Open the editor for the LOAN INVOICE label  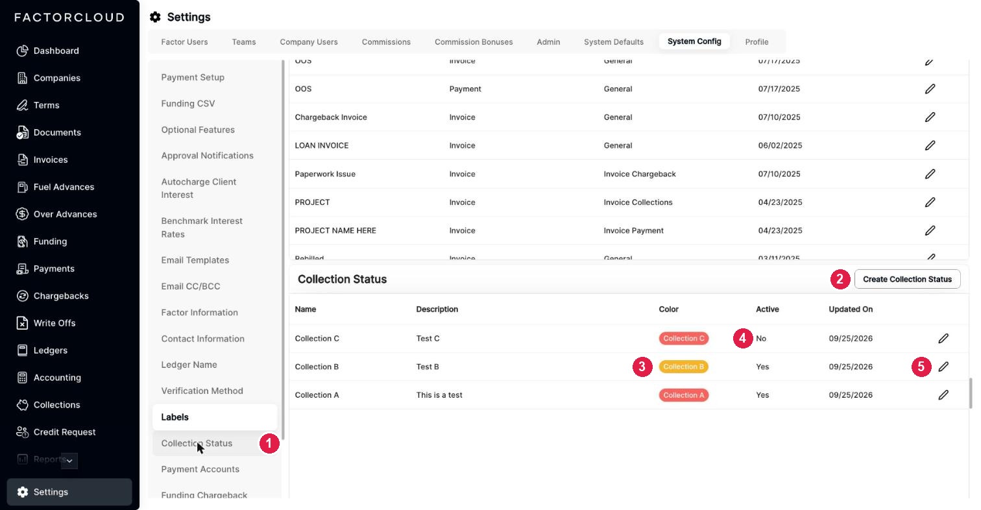[930, 145]
